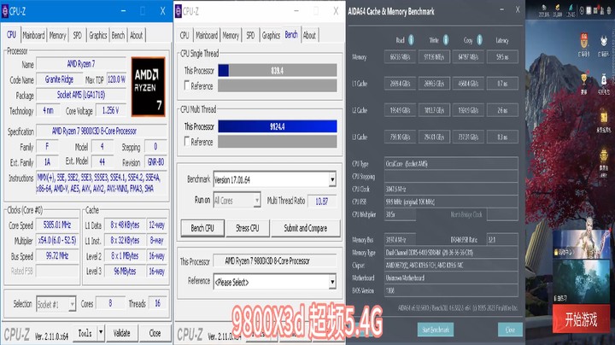Click the Submit and Compare button
615x345 pixels.
(x=305, y=228)
